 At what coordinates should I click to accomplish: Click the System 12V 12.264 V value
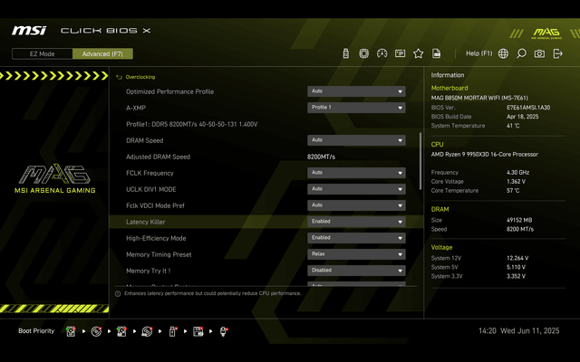(x=517, y=258)
